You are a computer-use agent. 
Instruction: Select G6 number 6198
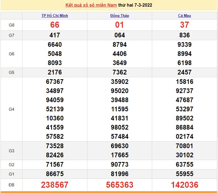pyautogui.click(x=185, y=63)
